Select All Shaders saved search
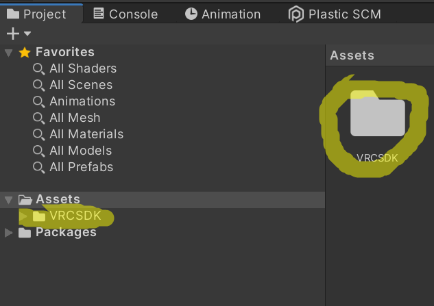The width and height of the screenshot is (434, 306). (x=82, y=68)
